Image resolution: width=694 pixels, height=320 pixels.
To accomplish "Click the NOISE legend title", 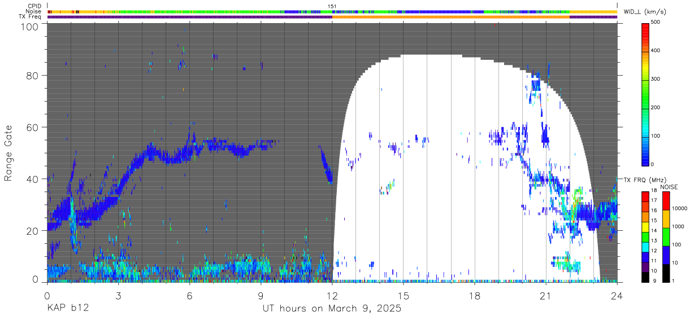I will point(669,187).
